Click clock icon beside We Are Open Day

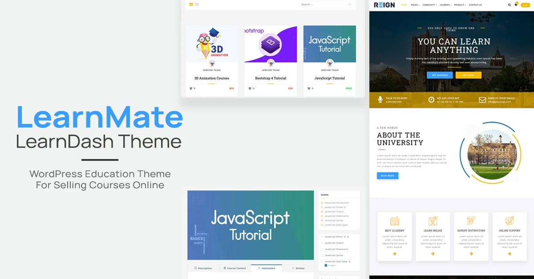[431, 100]
